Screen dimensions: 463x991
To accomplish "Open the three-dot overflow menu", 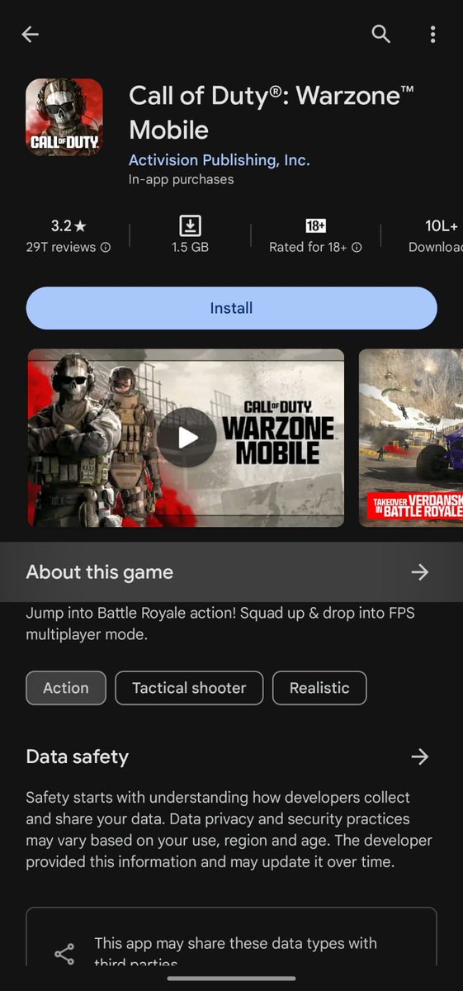I will (432, 34).
